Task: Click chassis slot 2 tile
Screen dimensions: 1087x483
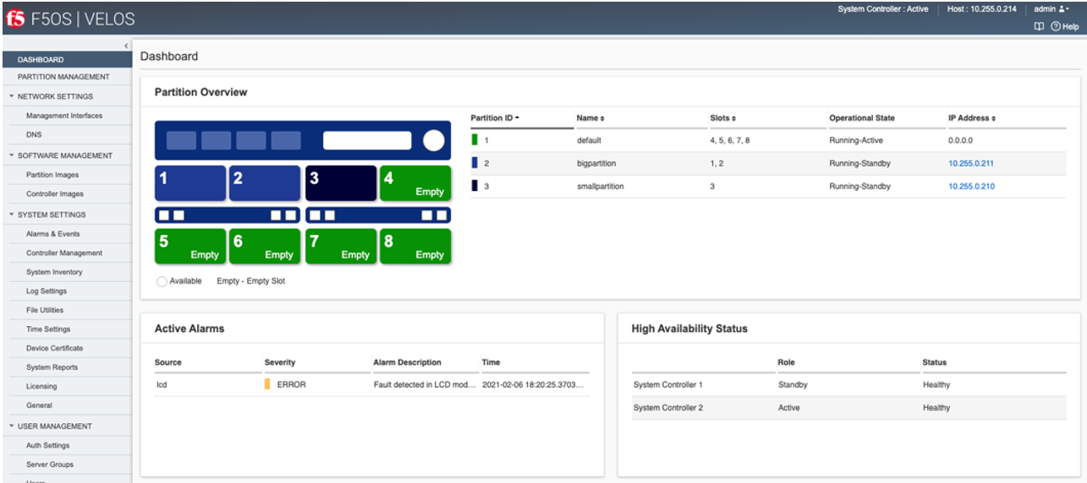Action: click(265, 183)
